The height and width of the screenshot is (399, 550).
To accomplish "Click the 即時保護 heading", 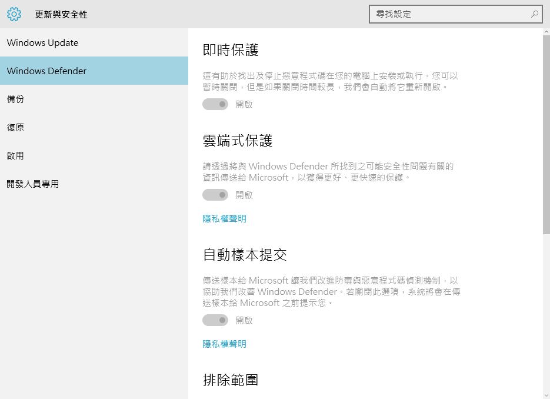I will [x=231, y=50].
